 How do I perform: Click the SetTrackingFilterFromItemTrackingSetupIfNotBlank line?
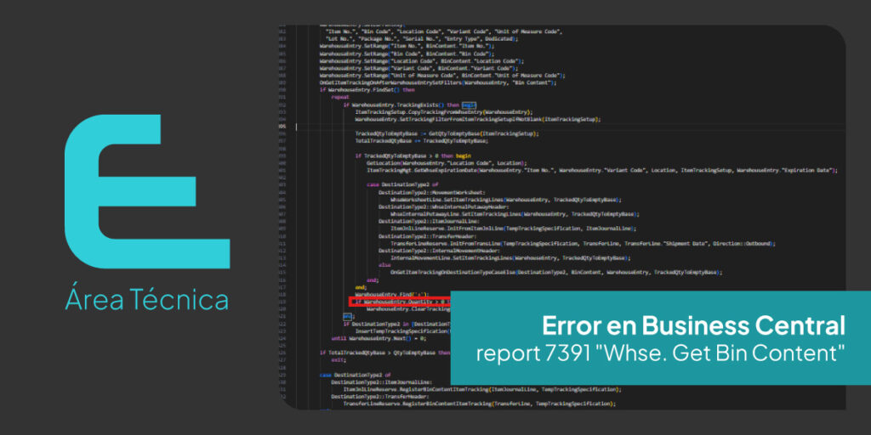point(478,118)
